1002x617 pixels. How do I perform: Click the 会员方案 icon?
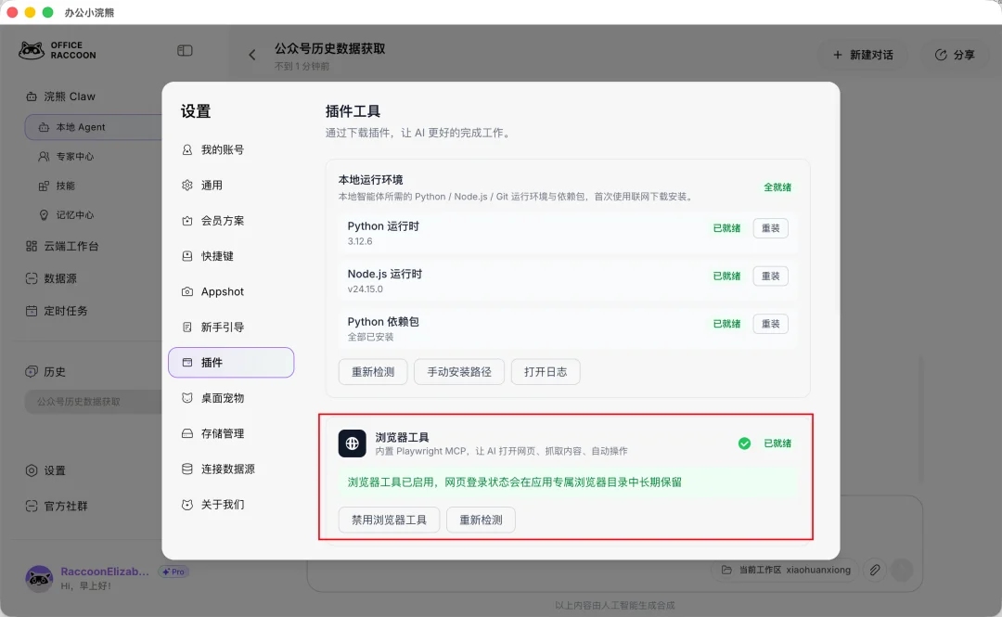point(187,221)
